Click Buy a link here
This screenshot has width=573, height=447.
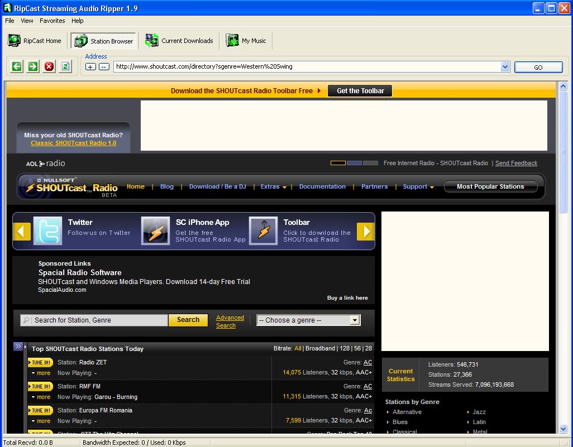pos(347,297)
